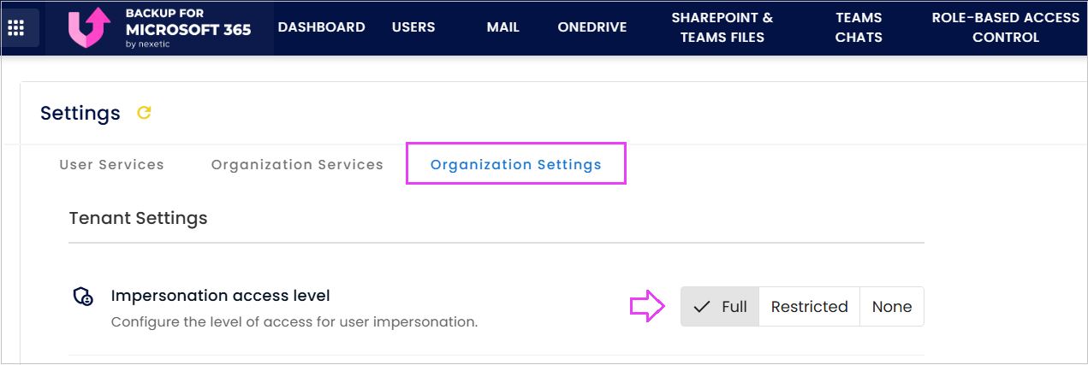Click the checkmark in the Full option
Screen dimensions: 1088x365
[x=701, y=307]
